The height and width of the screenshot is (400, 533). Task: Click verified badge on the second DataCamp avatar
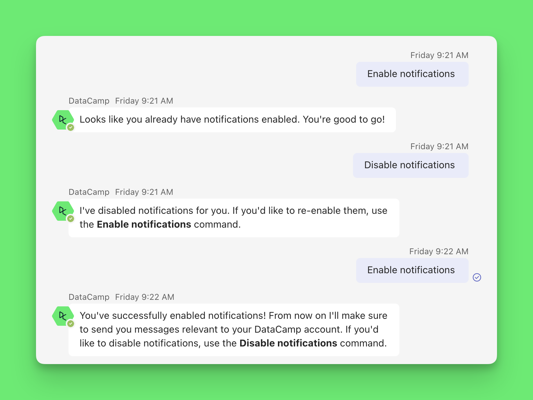point(71,219)
